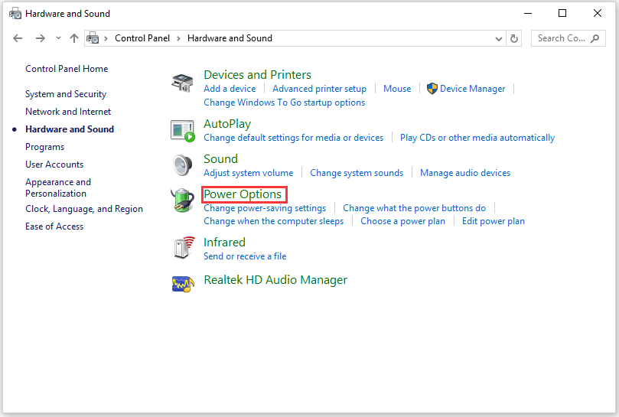Open Power Options heading link
The height and width of the screenshot is (417, 619).
tap(243, 194)
